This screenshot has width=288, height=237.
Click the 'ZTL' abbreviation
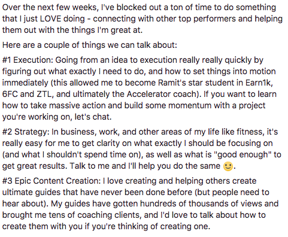(45, 94)
